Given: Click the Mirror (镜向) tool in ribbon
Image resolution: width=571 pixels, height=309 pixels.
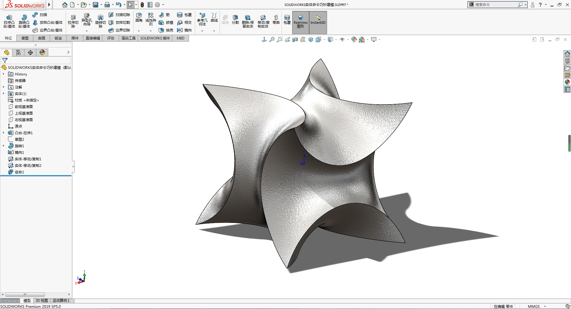Looking at the screenshot, I should tap(184, 30).
